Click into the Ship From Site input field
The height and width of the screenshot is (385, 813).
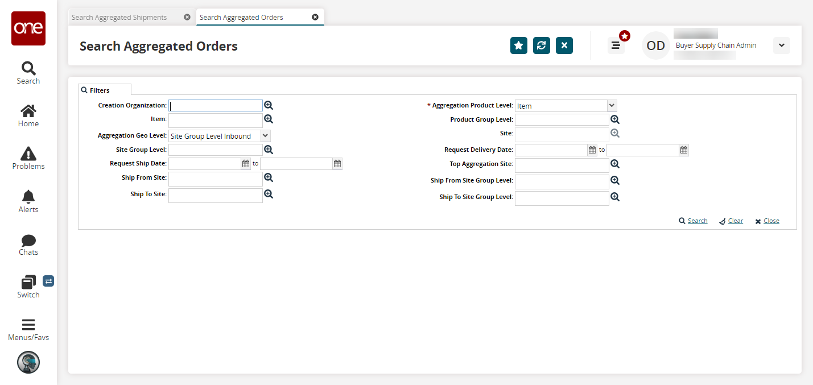click(x=215, y=179)
